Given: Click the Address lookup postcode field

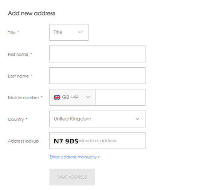Looking at the screenshot, I should (x=98, y=141).
